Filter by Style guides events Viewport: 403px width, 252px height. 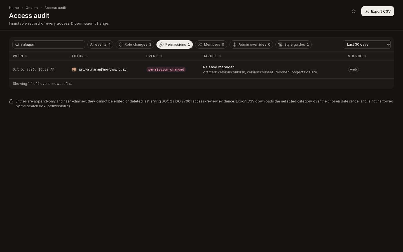click(294, 45)
